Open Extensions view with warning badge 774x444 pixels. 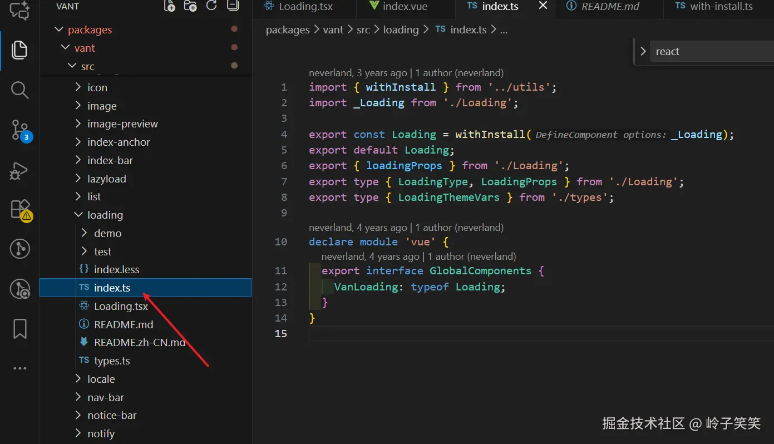pyautogui.click(x=19, y=210)
